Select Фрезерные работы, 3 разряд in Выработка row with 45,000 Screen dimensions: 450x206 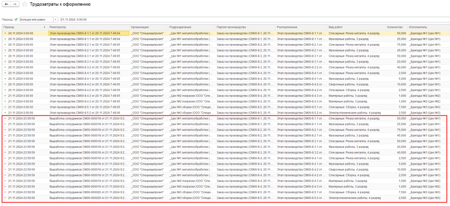356,135
